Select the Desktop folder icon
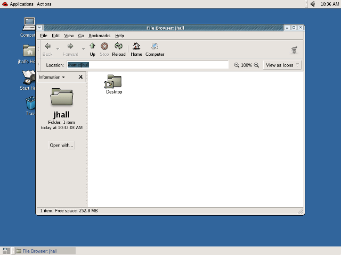Screen dimensions: 341x255 click(x=114, y=81)
